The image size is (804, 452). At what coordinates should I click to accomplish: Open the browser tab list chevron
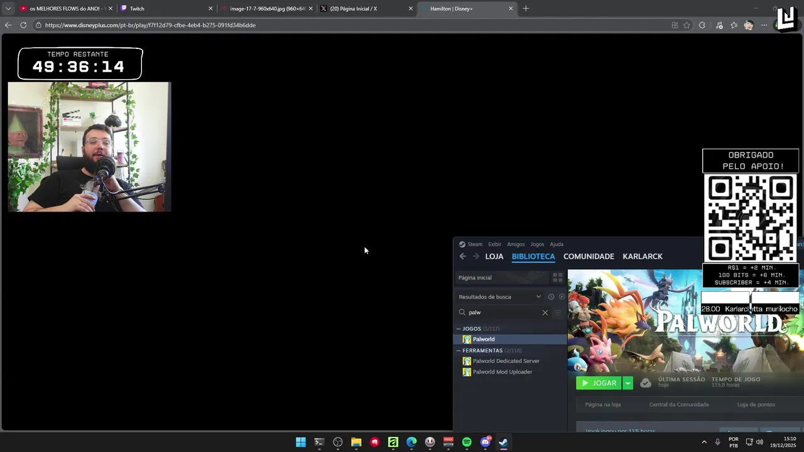pyautogui.click(x=8, y=9)
